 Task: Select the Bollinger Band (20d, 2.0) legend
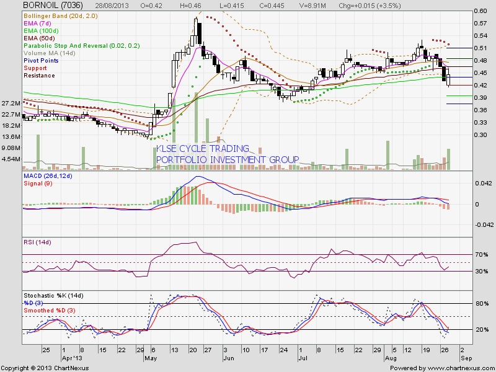pyautogui.click(x=61, y=16)
